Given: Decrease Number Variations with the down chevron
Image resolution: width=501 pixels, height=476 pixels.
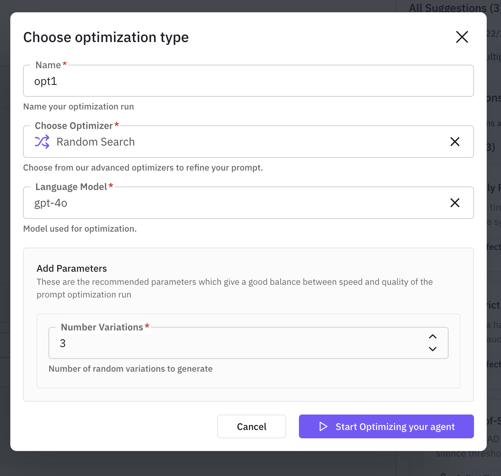Looking at the screenshot, I should tap(433, 349).
